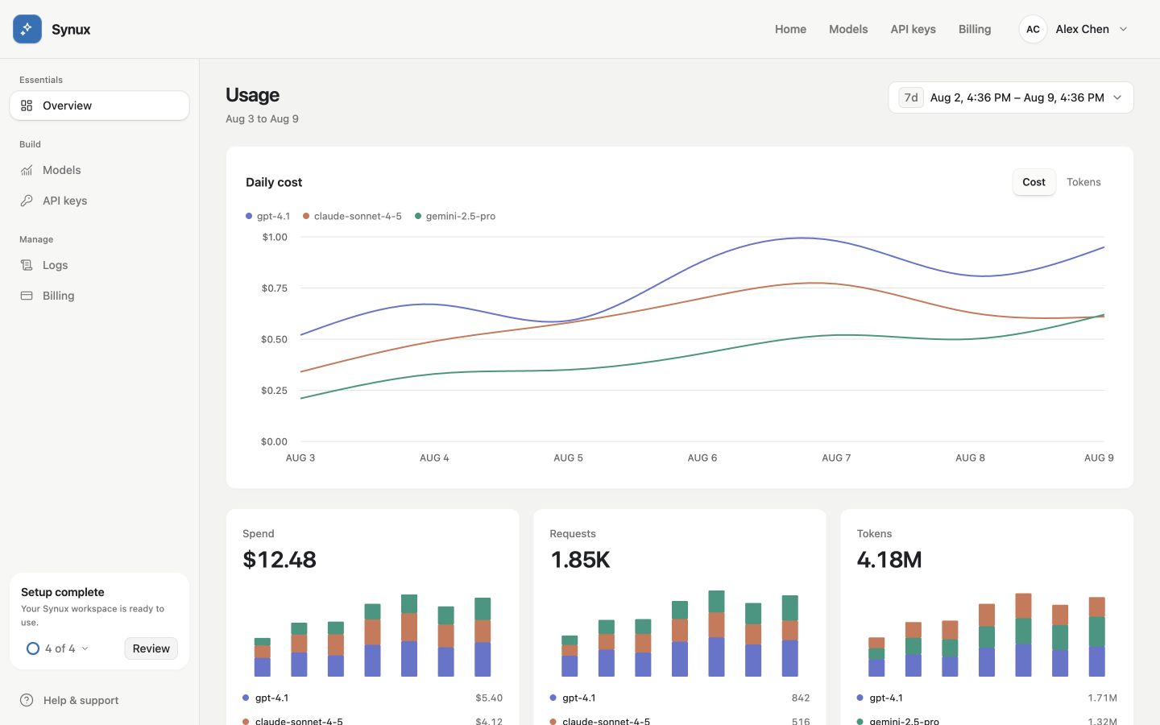Click gpt-4.1 row in Spend card
The image size is (1160, 725).
[x=372, y=698]
